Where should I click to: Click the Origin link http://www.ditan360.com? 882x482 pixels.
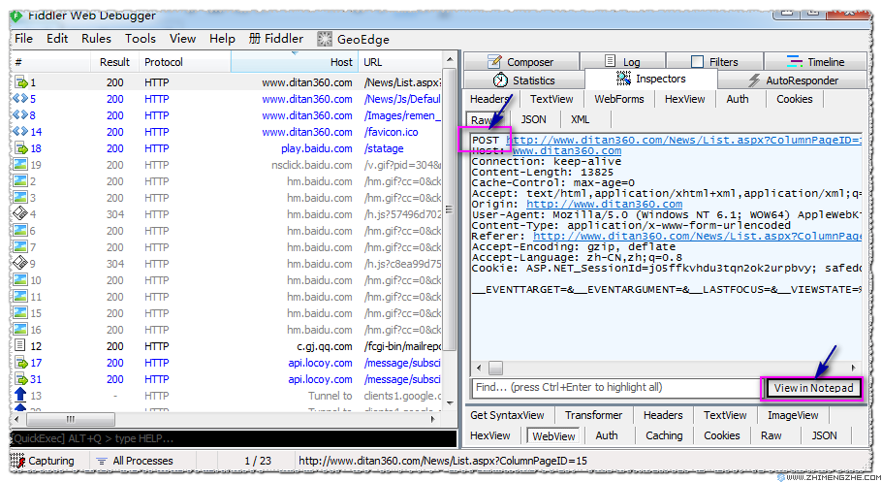[603, 205]
